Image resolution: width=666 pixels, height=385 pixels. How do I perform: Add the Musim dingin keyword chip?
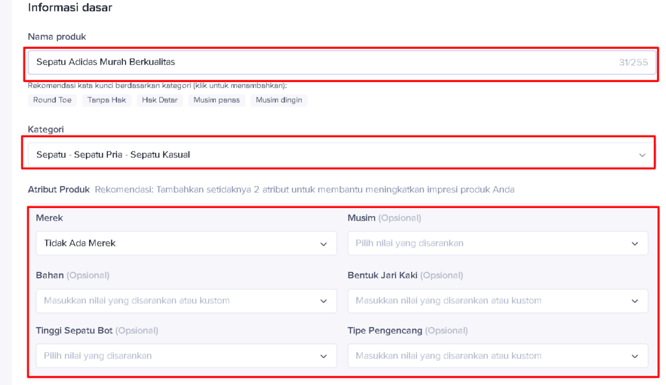point(278,100)
